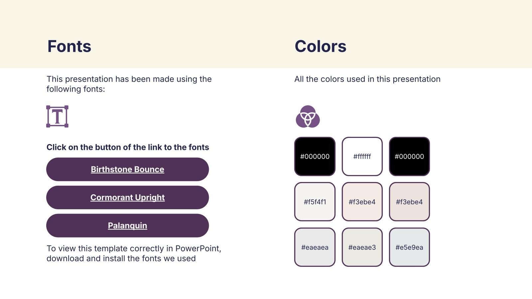Screen dimensions: 532x299
Task: Open the Cormorant Upright font link
Action: (x=127, y=198)
